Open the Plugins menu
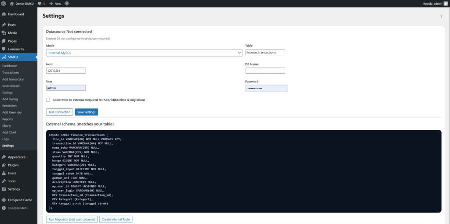Image resolution: width=450 pixels, height=224 pixels. coord(18,165)
